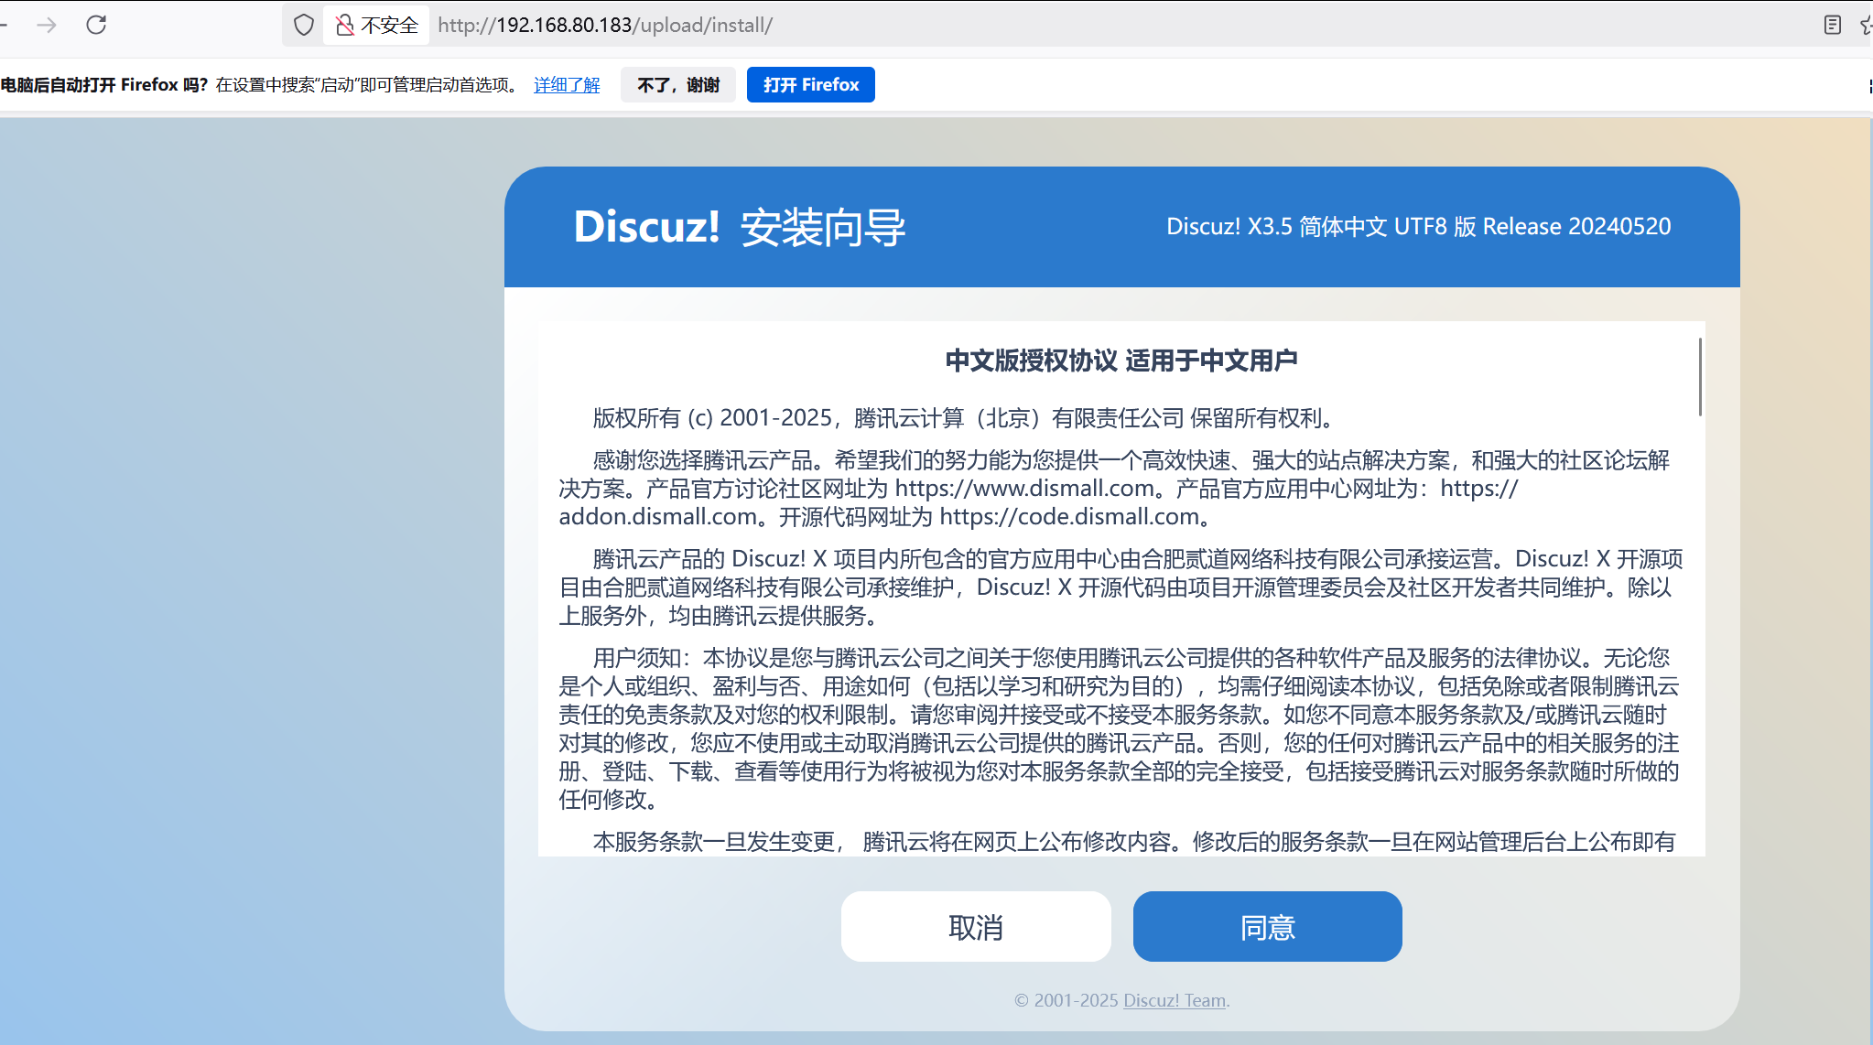Image resolution: width=1873 pixels, height=1045 pixels.
Task: Click the paragraph starting 本服务条款一旦发生变更
Action: pos(1134,842)
